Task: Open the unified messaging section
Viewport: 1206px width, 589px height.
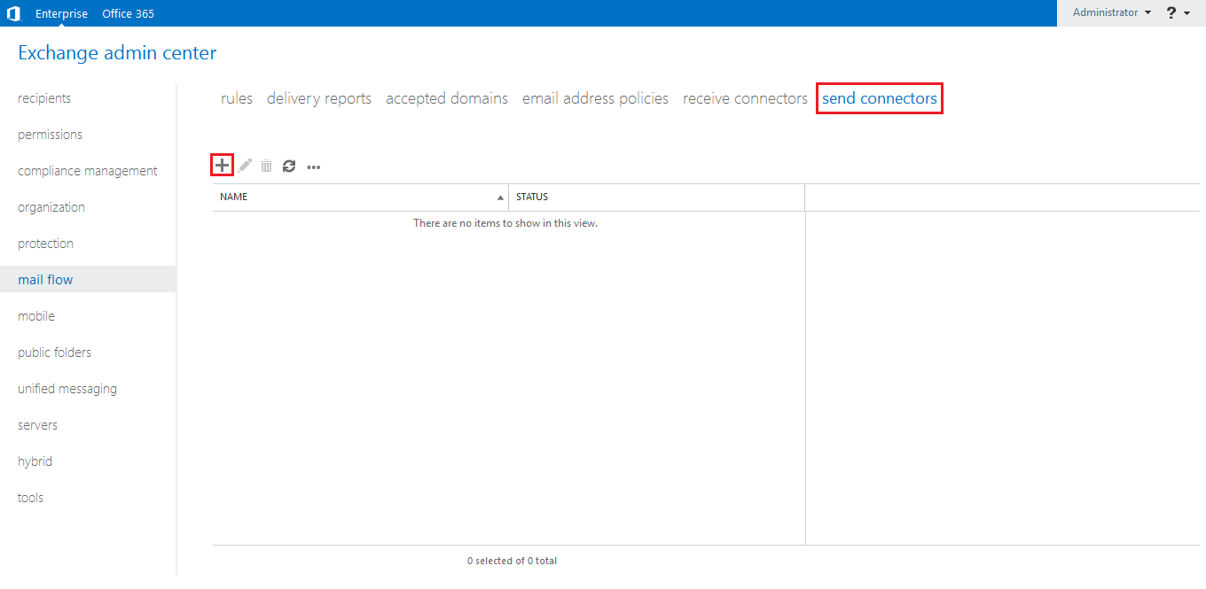Action: click(67, 389)
